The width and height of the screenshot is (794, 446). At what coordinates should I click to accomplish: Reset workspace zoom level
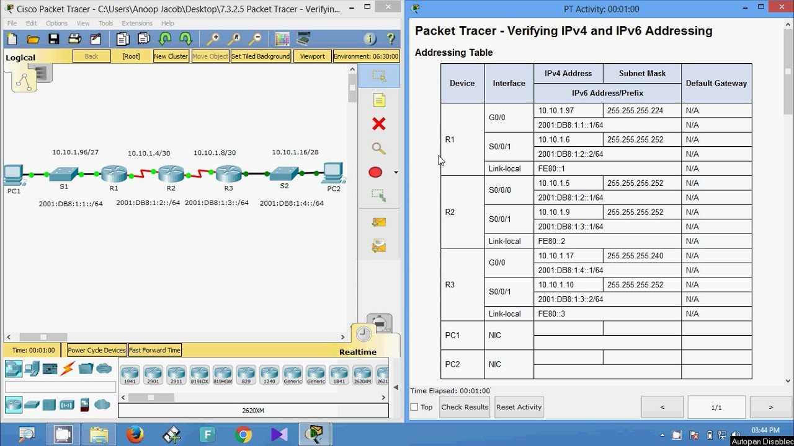pyautogui.click(x=234, y=39)
